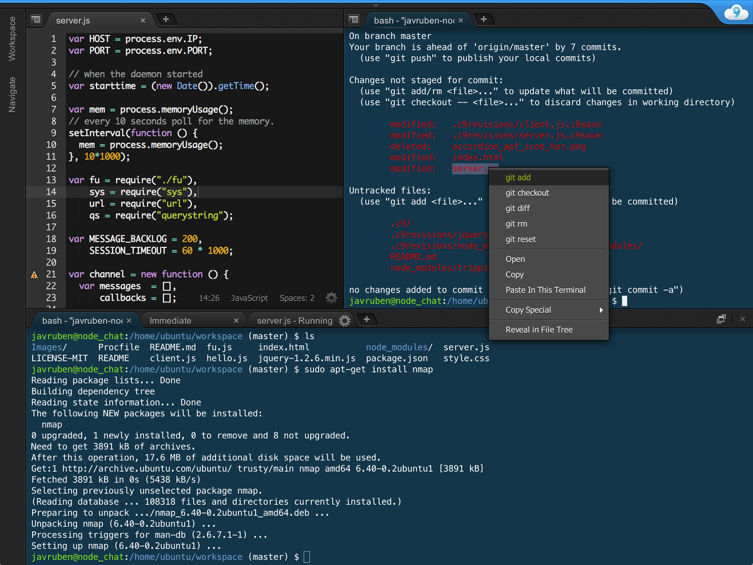
Task: Open the Spaces: 2 indentation selector
Action: [x=297, y=298]
